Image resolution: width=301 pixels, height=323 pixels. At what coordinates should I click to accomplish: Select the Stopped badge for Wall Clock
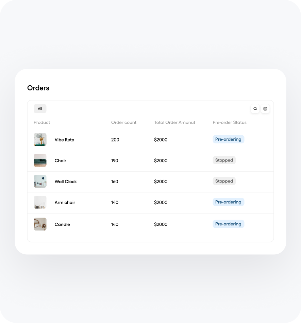click(x=224, y=181)
